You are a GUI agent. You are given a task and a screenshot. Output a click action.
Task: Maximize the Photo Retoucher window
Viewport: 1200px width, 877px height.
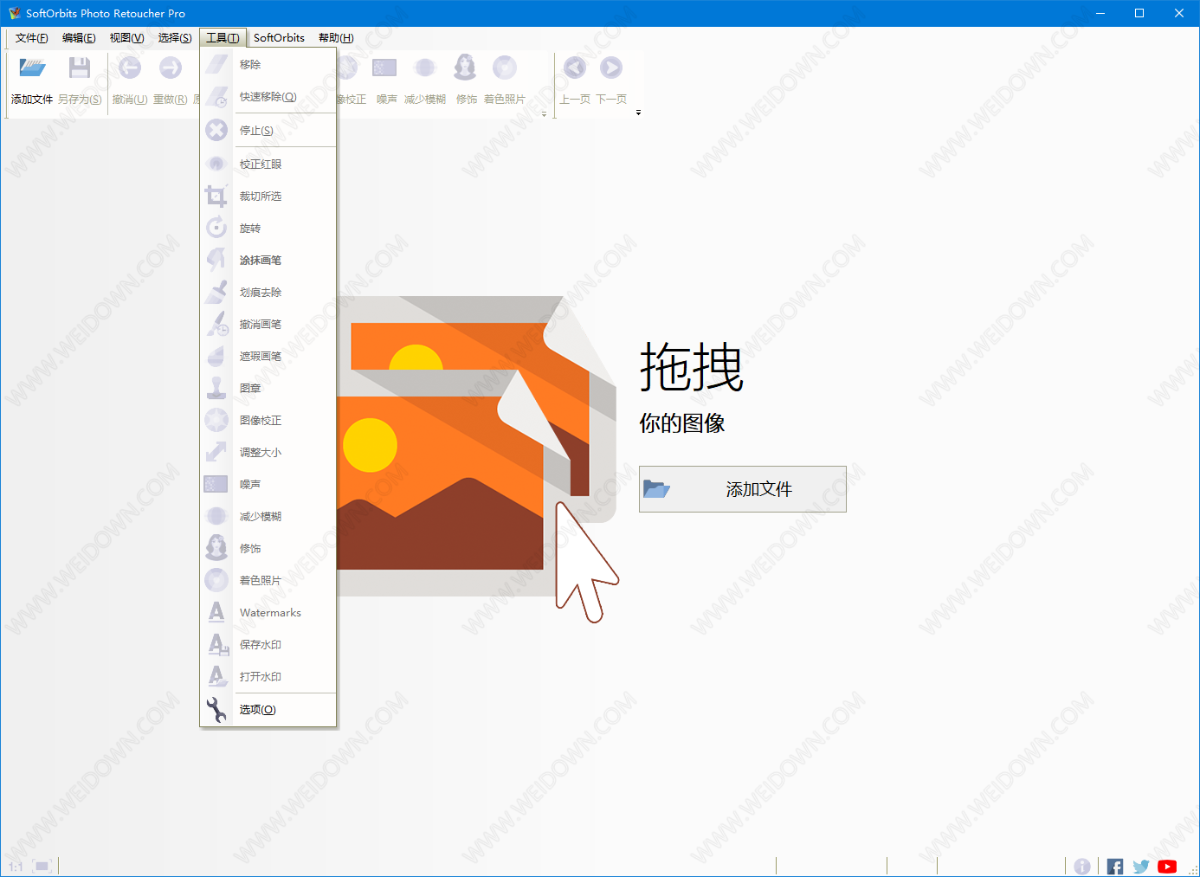tap(1139, 13)
